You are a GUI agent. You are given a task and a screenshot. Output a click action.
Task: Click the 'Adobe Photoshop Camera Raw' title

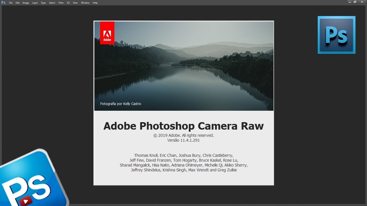(183, 126)
